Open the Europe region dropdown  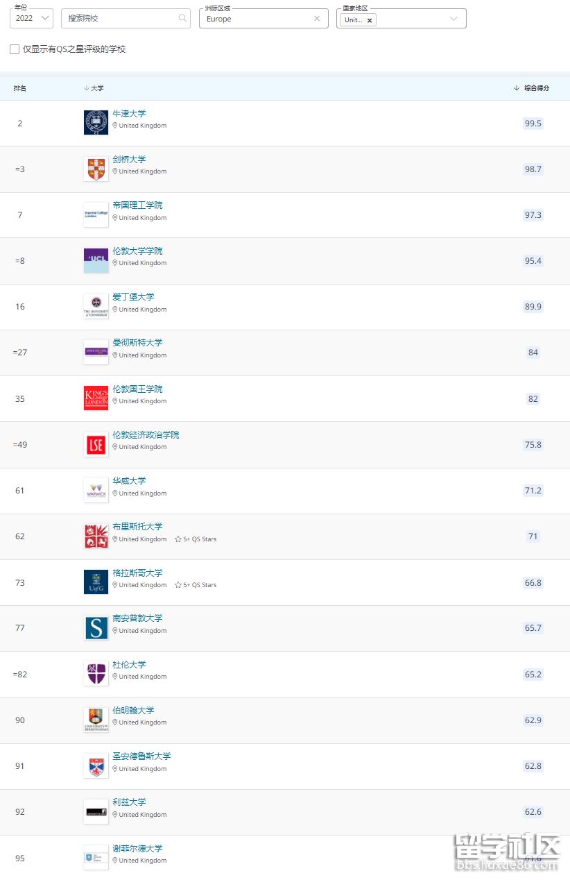point(257,19)
